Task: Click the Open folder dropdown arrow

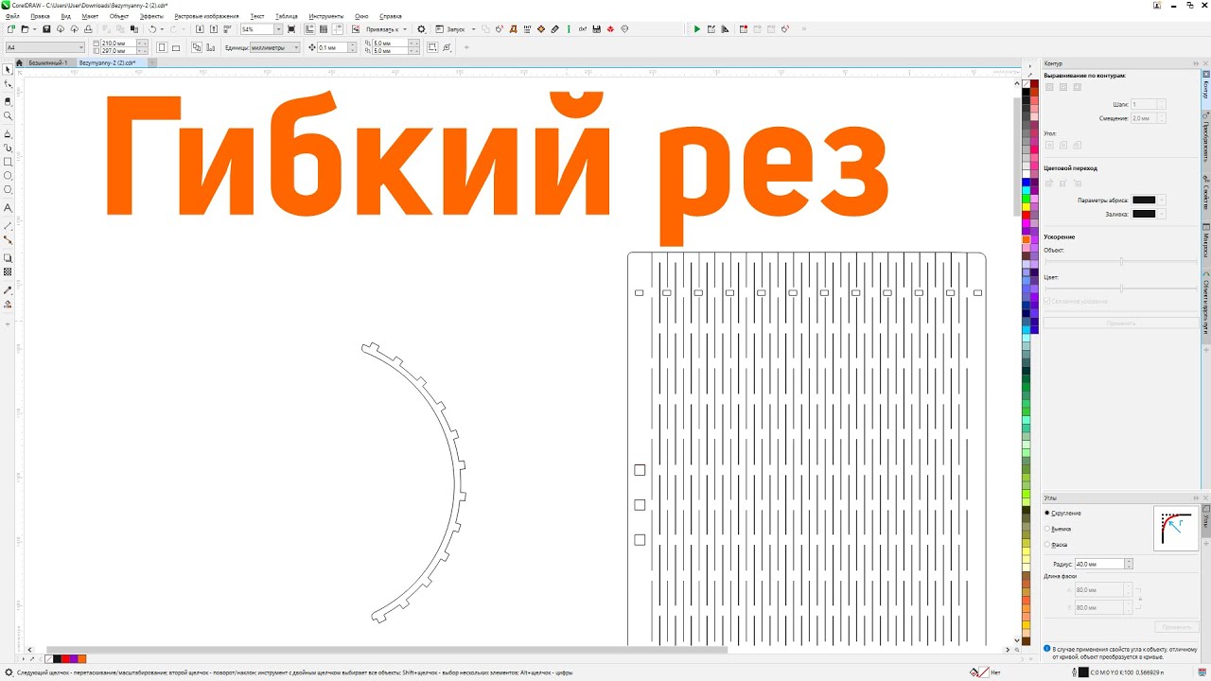Action: click(x=35, y=29)
